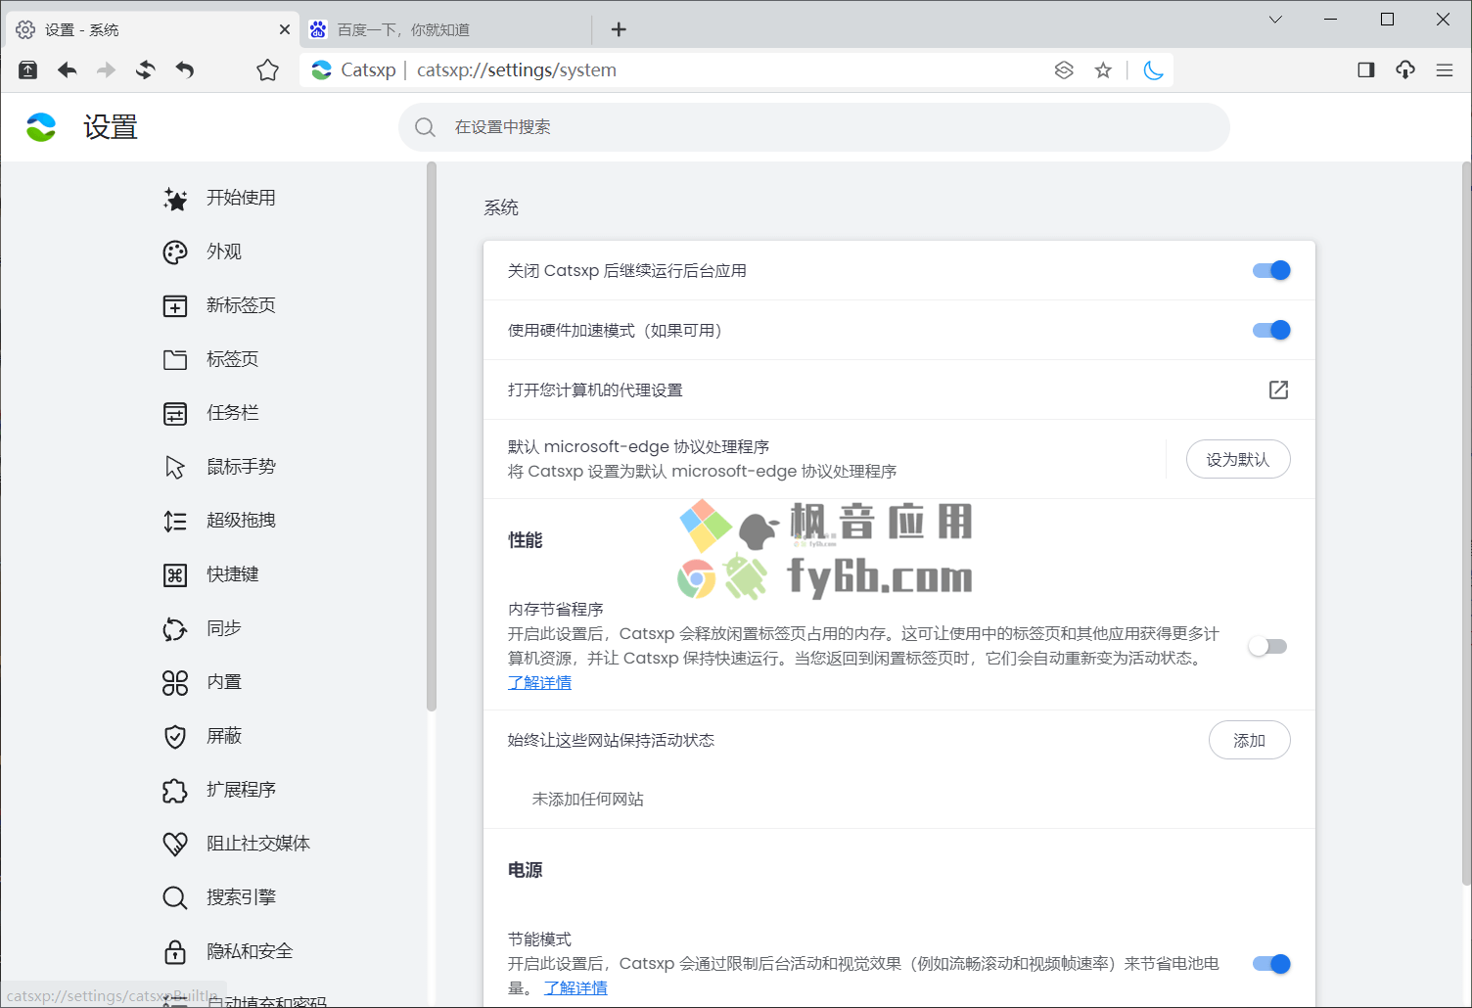Click the 电源 section heading
The width and height of the screenshot is (1472, 1008).
click(525, 870)
